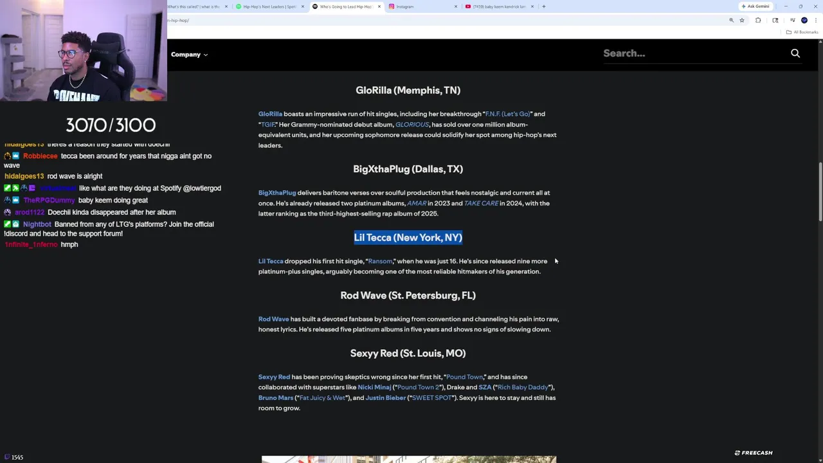Open the Nicki Minaj artist link

point(374,387)
